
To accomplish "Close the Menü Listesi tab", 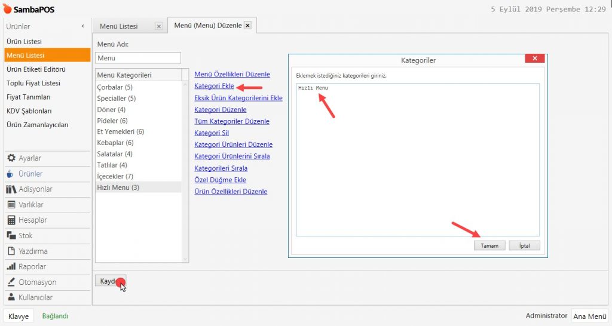I will [158, 26].
